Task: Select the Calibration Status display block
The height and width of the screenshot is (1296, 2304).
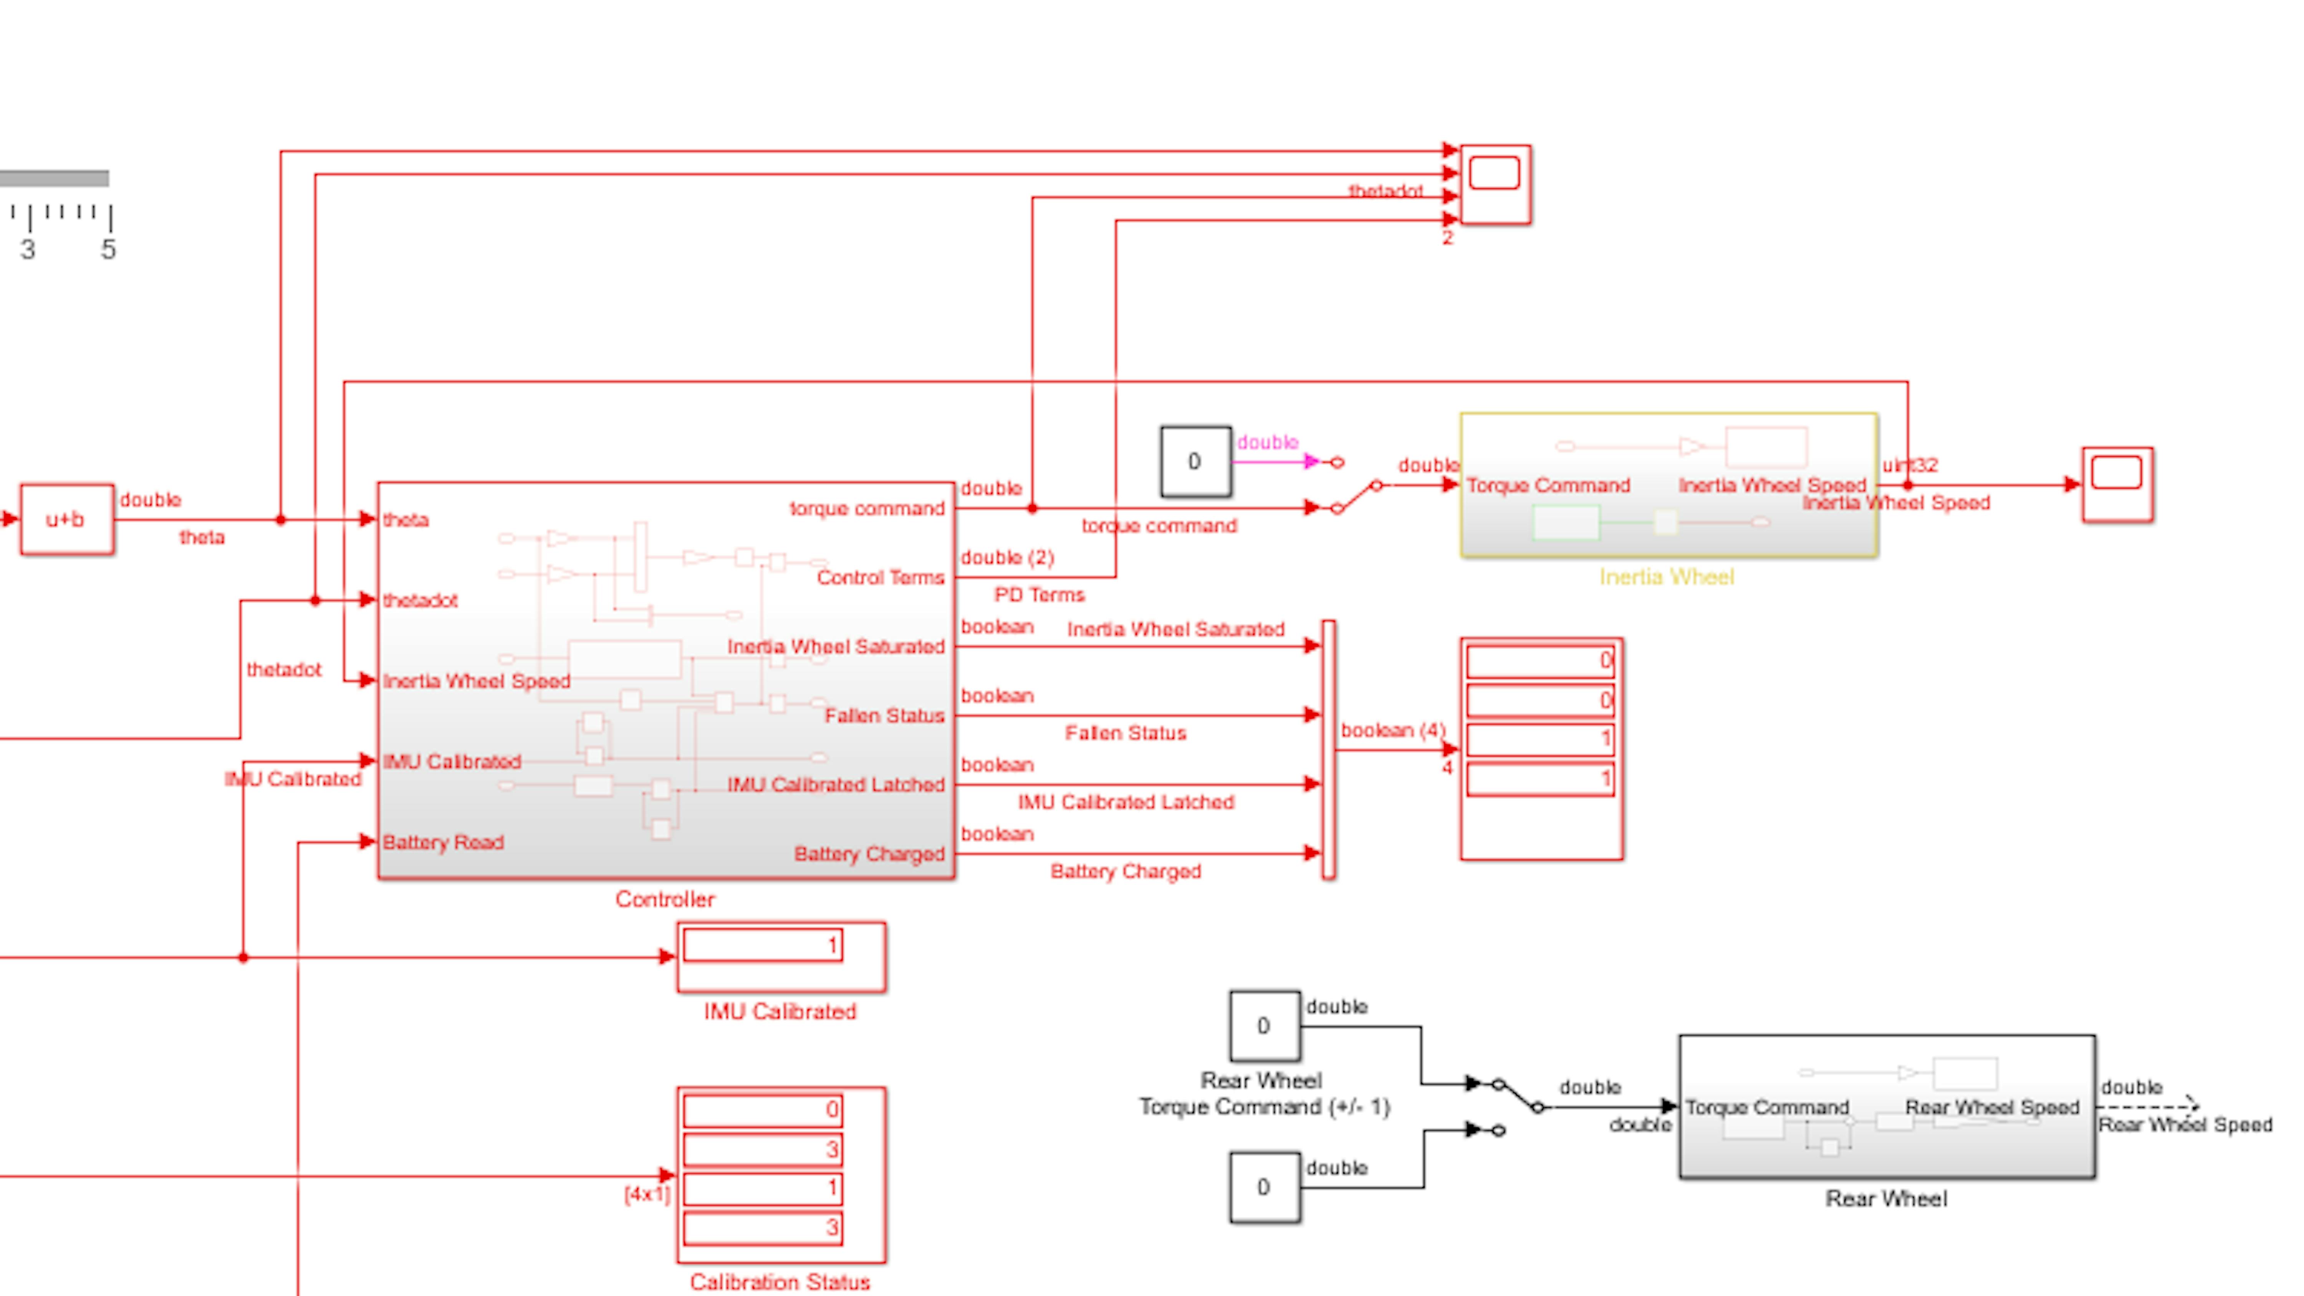Action: pyautogui.click(x=782, y=1175)
